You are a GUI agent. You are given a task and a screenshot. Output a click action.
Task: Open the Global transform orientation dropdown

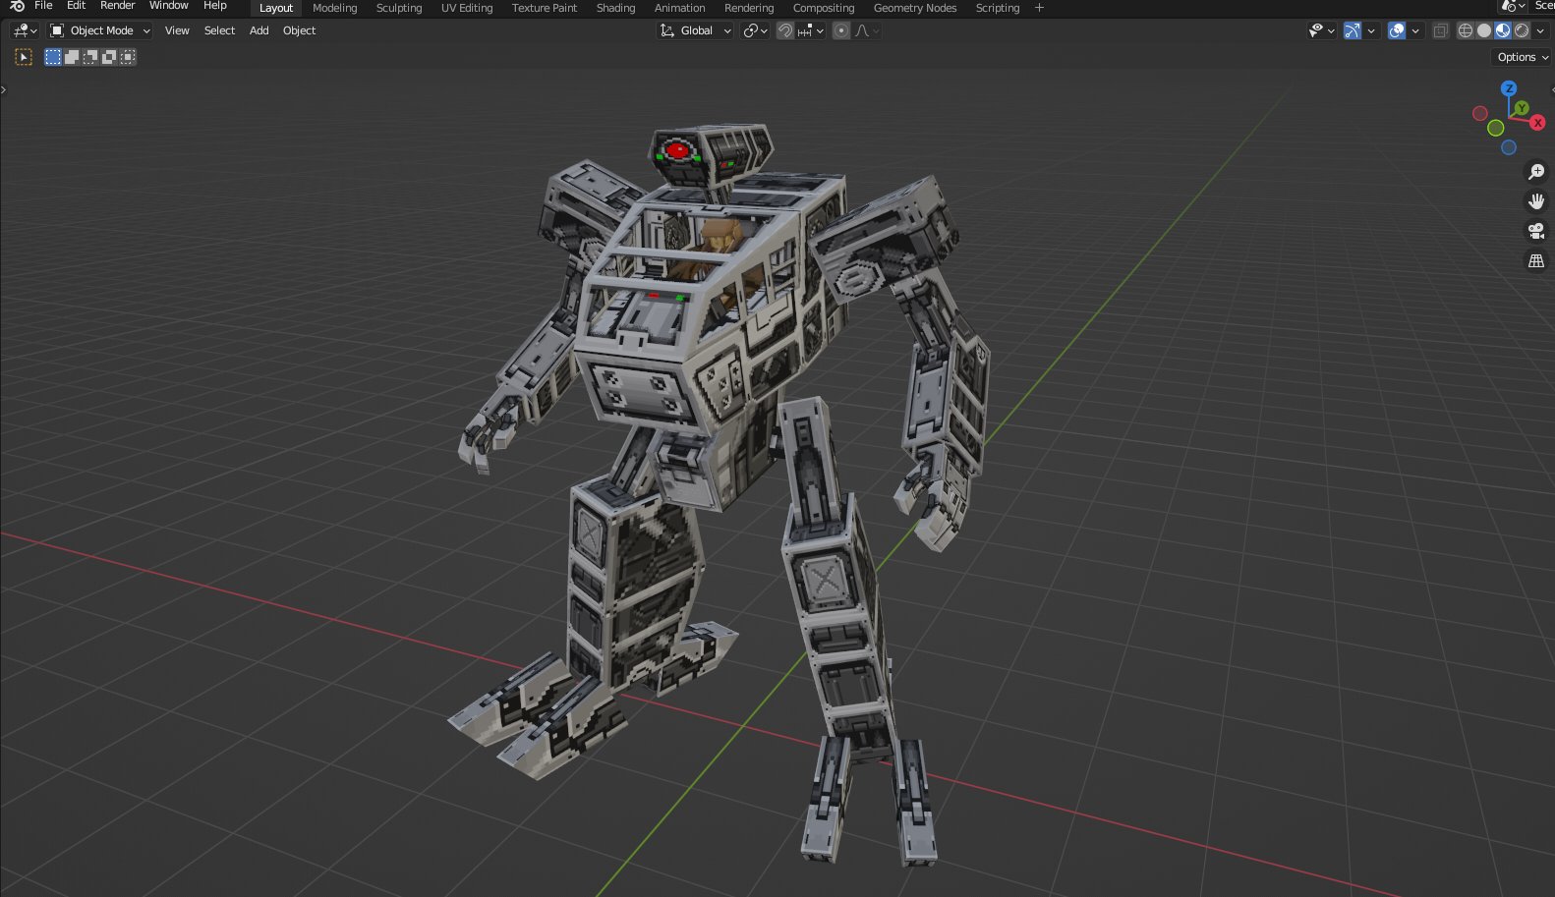coord(695,30)
